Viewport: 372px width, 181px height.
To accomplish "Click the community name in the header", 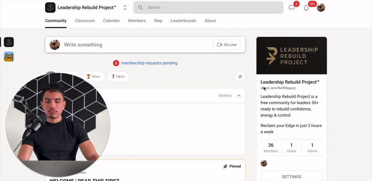I will (x=87, y=8).
